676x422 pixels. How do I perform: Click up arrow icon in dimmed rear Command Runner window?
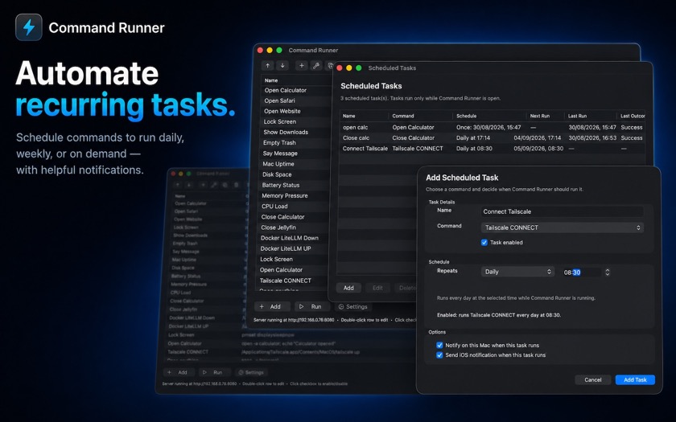click(177, 185)
